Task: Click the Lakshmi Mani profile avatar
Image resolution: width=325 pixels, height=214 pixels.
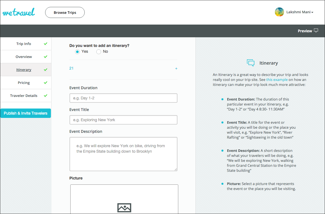Action: click(279, 12)
